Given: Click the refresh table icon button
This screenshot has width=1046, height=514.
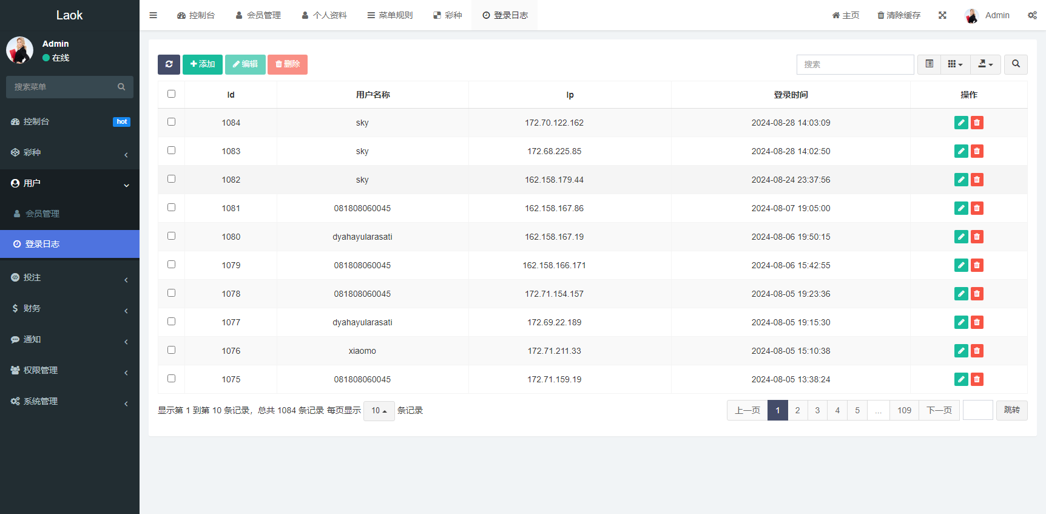Looking at the screenshot, I should [x=169, y=64].
